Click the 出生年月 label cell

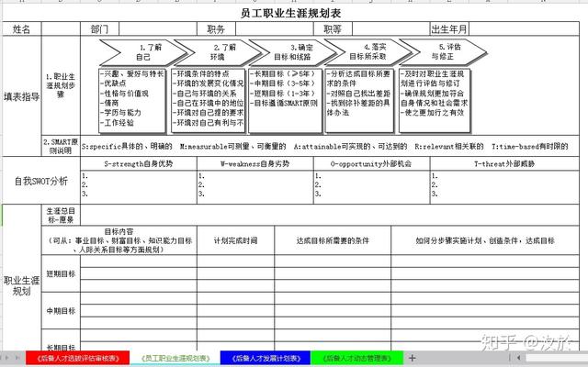(449, 28)
